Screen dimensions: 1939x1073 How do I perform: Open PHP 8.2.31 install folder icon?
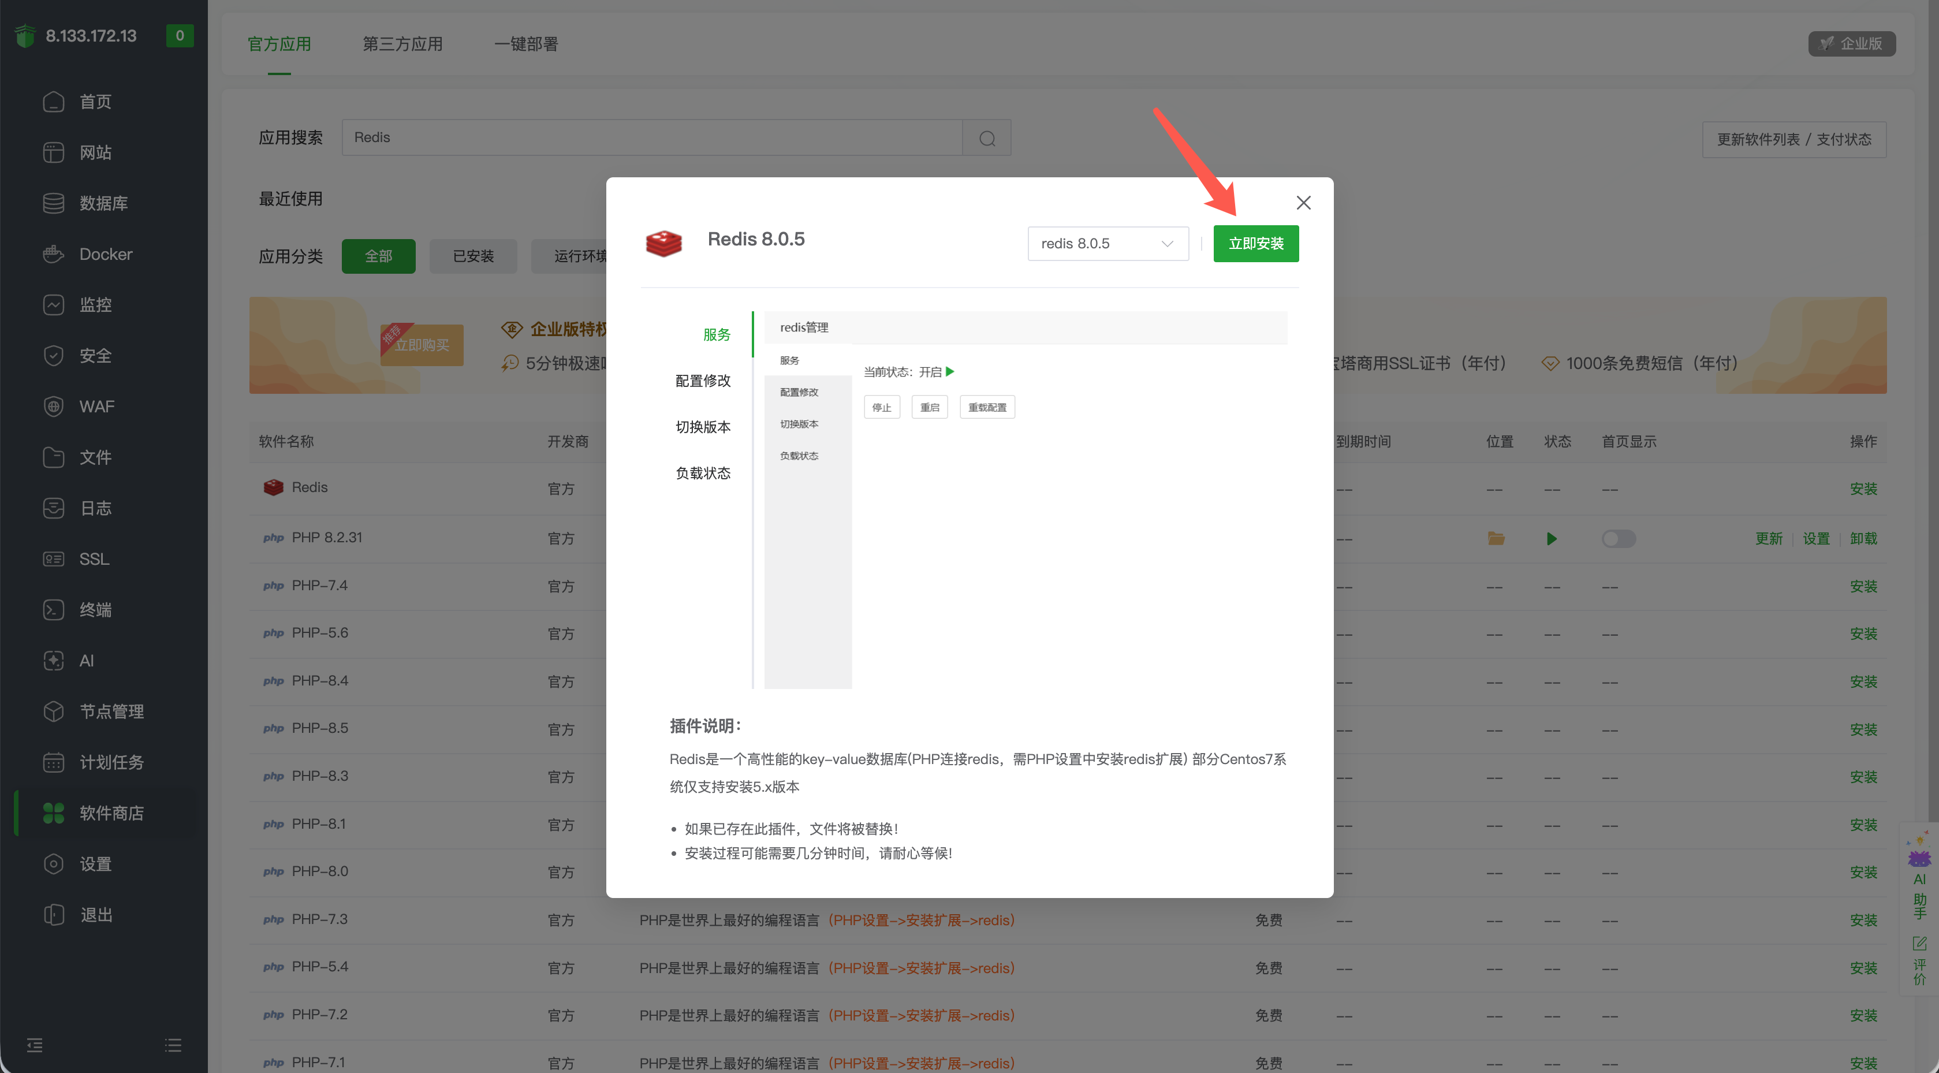point(1497,538)
